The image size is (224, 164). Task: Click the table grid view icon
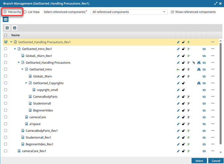pos(6,20)
